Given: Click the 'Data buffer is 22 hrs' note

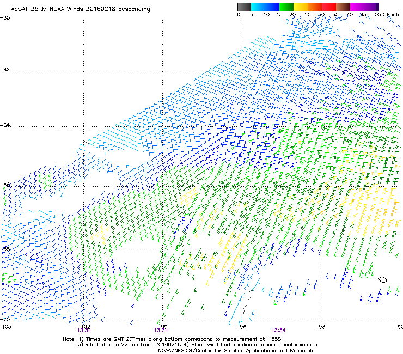Looking at the screenshot, I should tap(130, 345).
